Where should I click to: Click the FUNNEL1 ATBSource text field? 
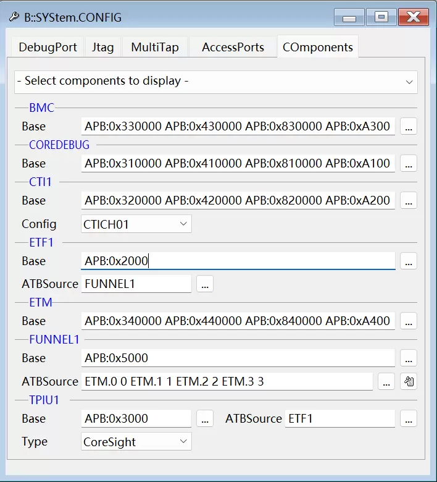click(227, 382)
